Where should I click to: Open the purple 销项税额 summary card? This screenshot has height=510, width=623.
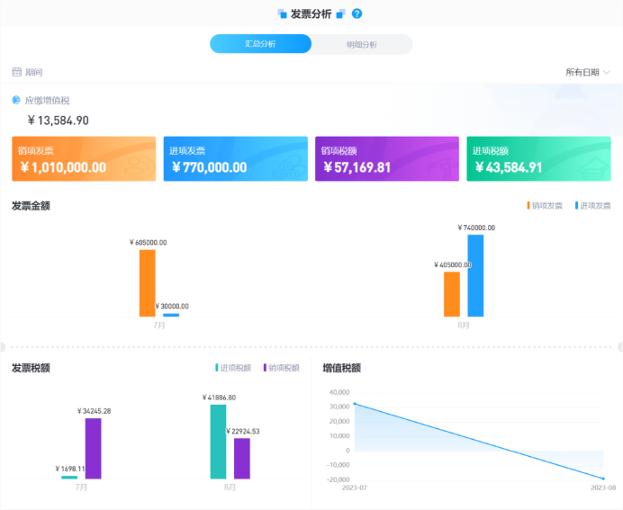(x=386, y=159)
